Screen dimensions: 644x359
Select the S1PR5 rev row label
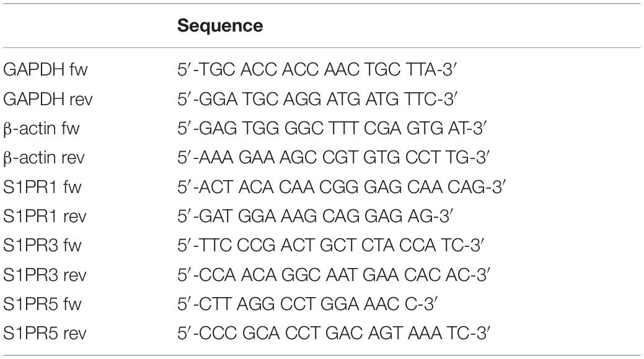(45, 333)
